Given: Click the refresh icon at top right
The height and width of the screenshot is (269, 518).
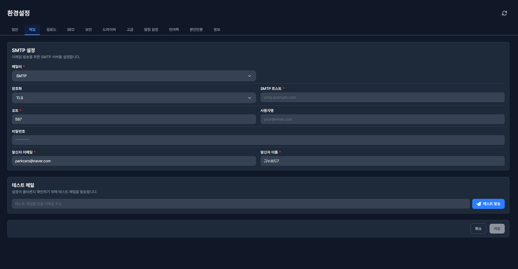Looking at the screenshot, I should pyautogui.click(x=504, y=13).
